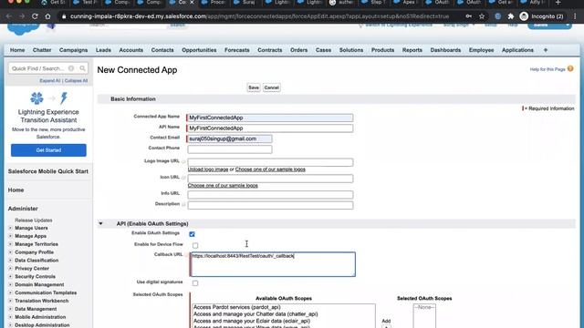Check Use digital signatures checkbox
The image size is (584, 328).
[195, 283]
